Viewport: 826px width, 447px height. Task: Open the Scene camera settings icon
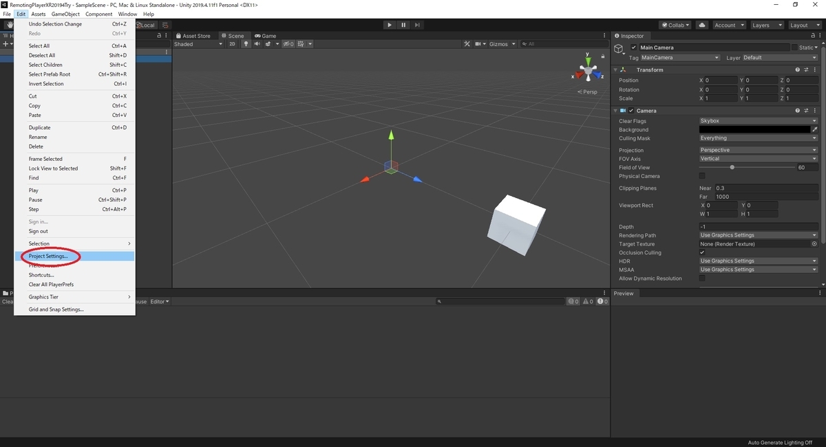479,44
